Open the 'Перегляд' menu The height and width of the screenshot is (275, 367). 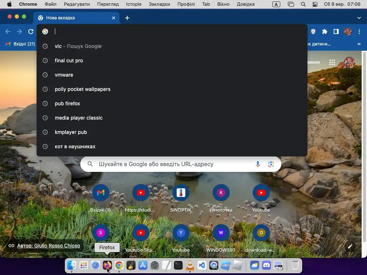tap(108, 4)
